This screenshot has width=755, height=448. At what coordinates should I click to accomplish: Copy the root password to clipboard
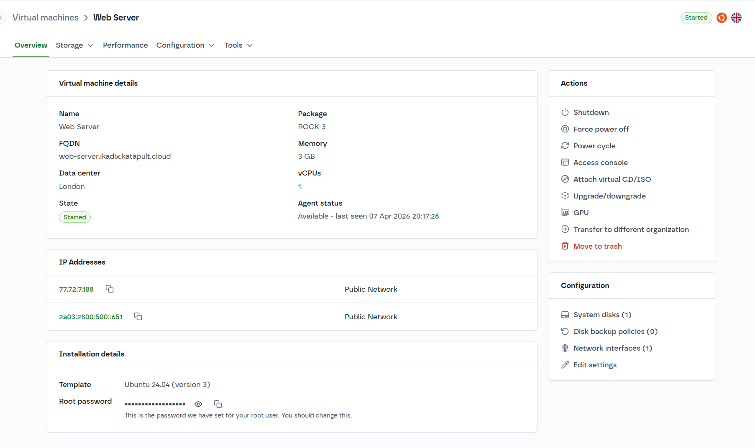218,404
